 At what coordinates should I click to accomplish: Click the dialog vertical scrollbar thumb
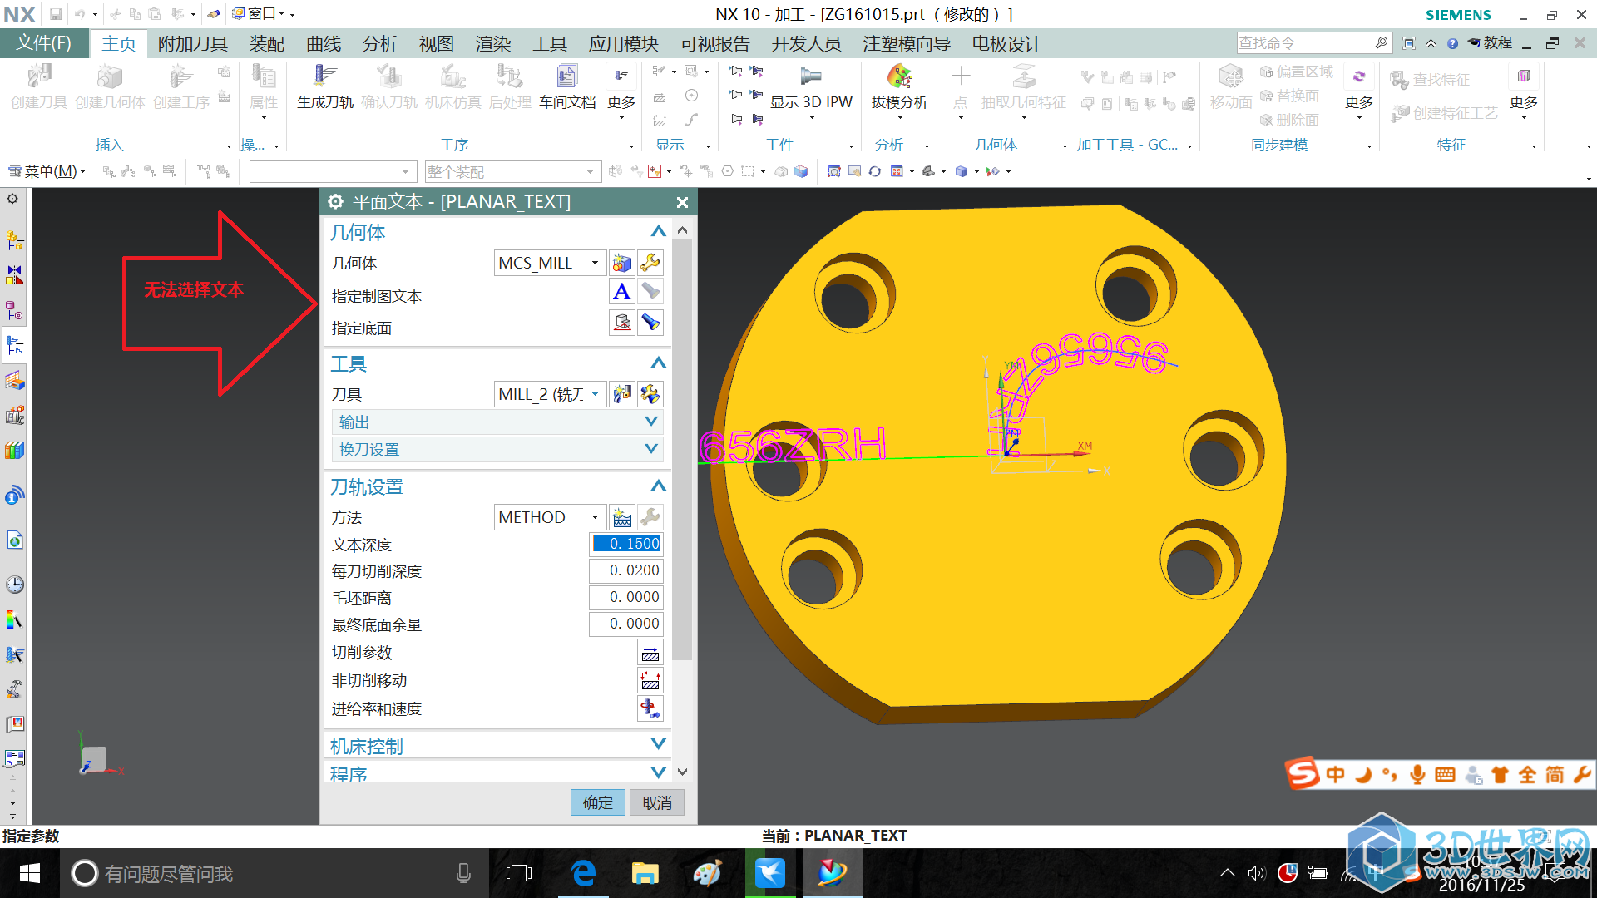tap(682, 449)
